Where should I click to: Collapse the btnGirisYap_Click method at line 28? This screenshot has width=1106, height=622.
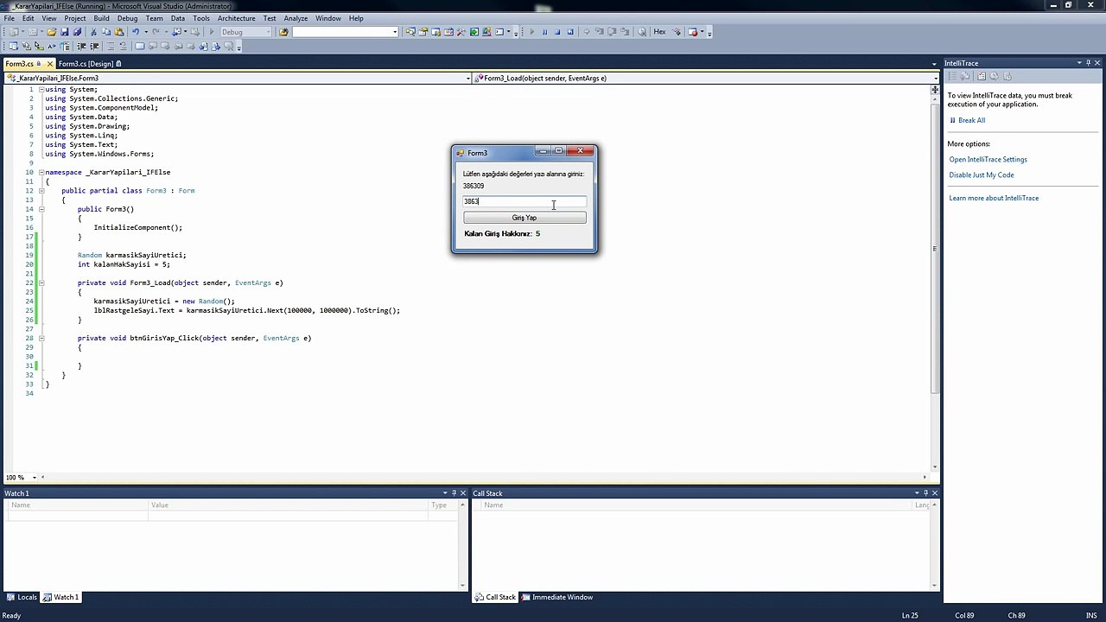[41, 338]
